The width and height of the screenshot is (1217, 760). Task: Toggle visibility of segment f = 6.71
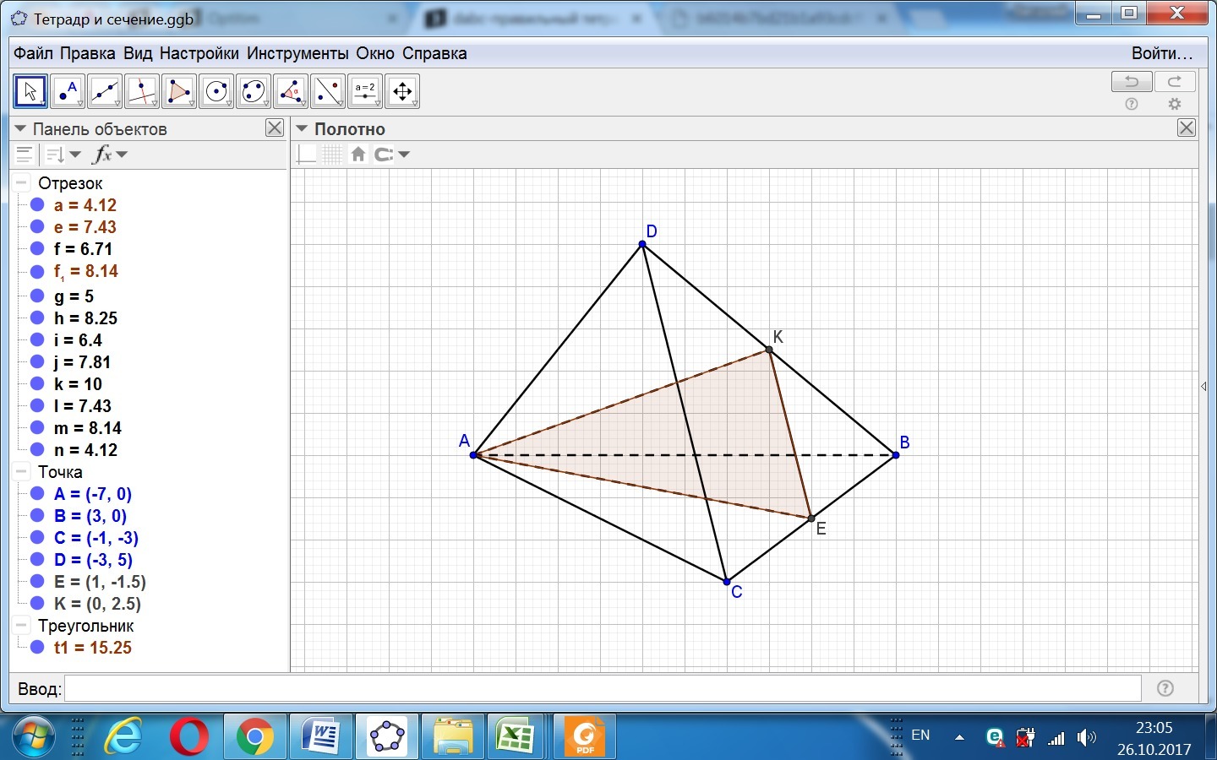(37, 249)
